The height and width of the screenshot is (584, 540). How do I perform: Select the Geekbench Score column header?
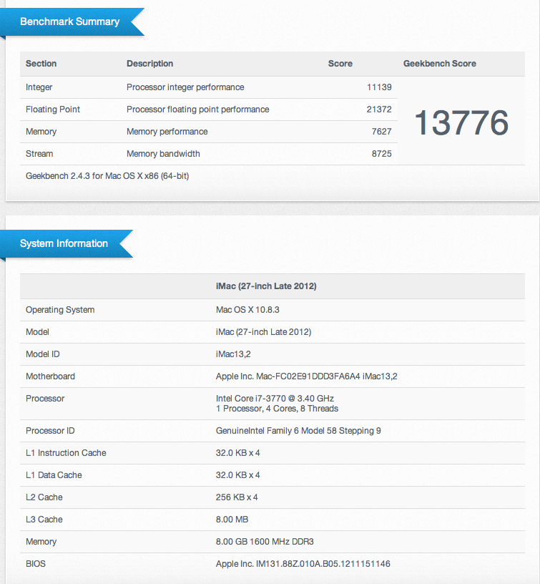pyautogui.click(x=440, y=64)
